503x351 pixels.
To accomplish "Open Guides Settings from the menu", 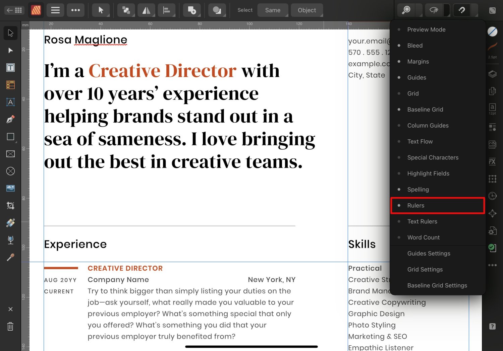I will [429, 254].
